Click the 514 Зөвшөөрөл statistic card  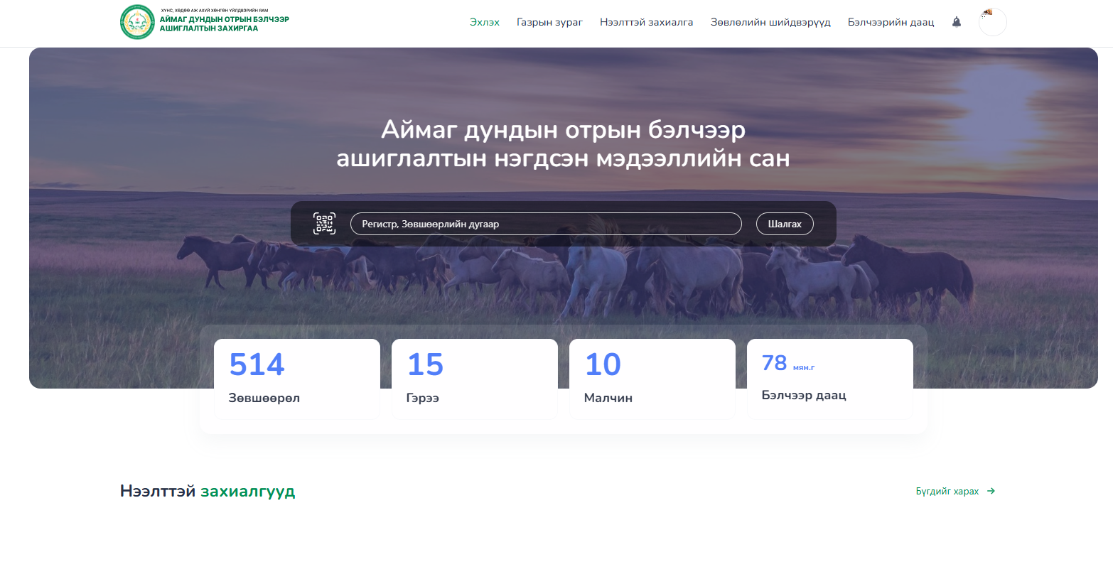coord(297,377)
